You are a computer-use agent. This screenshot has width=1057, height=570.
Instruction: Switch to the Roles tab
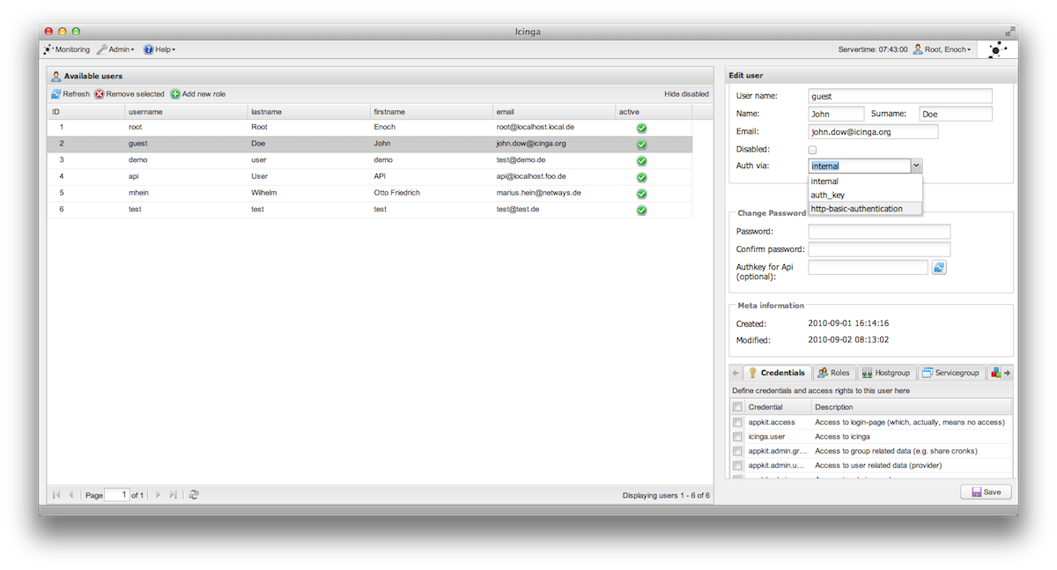click(833, 373)
